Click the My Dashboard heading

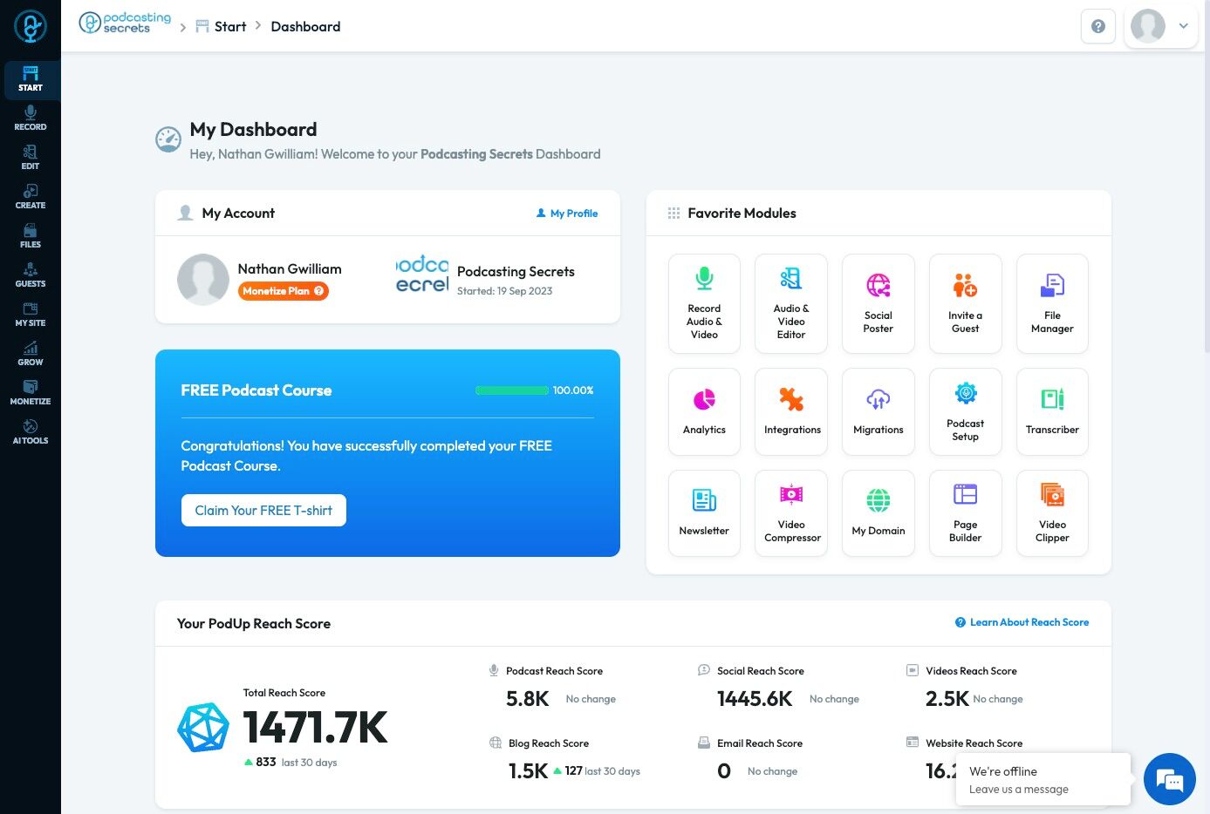click(253, 130)
